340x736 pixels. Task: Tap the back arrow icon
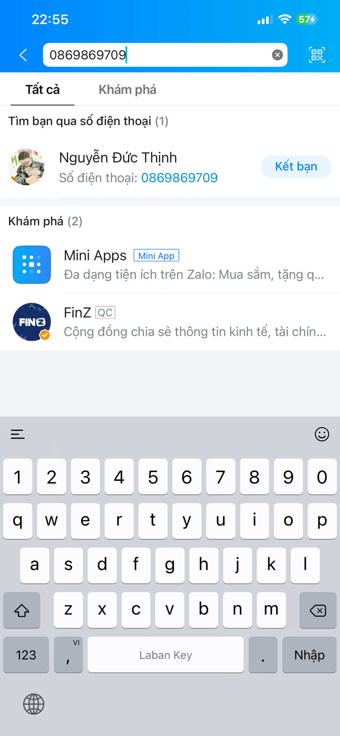tap(23, 55)
